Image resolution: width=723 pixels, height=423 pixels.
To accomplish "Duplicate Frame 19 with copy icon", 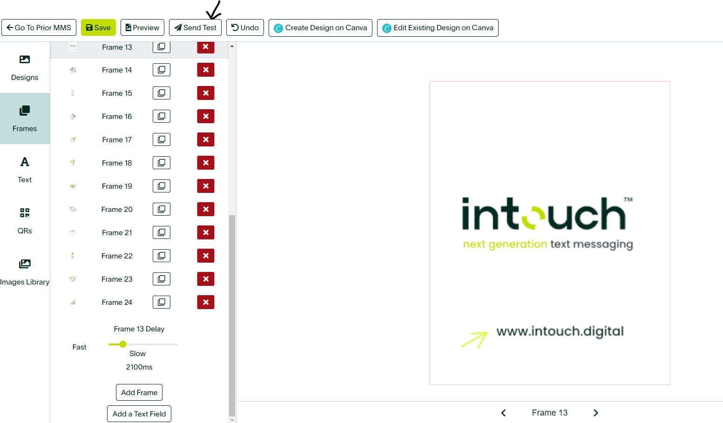I will [x=162, y=186].
